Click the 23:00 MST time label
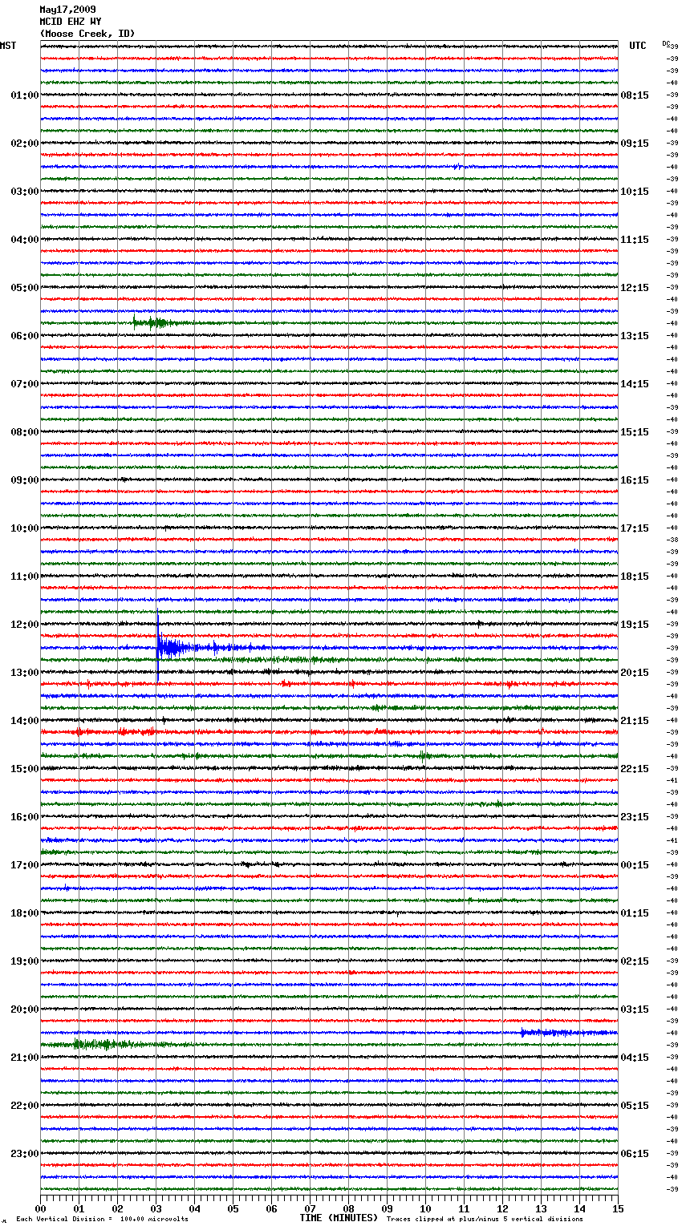The width and height of the screenshot is (682, 1230). (25, 1154)
